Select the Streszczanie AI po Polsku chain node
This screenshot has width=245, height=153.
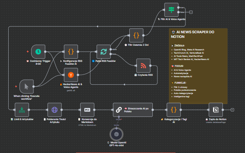[133, 110]
